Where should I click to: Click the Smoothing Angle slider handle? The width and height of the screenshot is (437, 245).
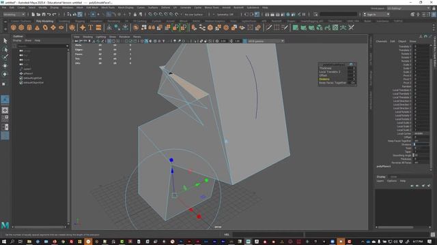point(414,155)
